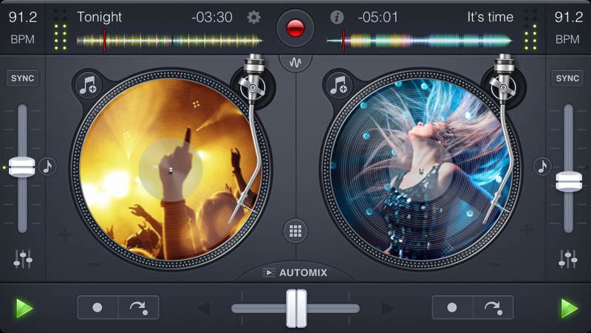Click the left deck pitch minus sign
This screenshot has width=591, height=333.
94,265
